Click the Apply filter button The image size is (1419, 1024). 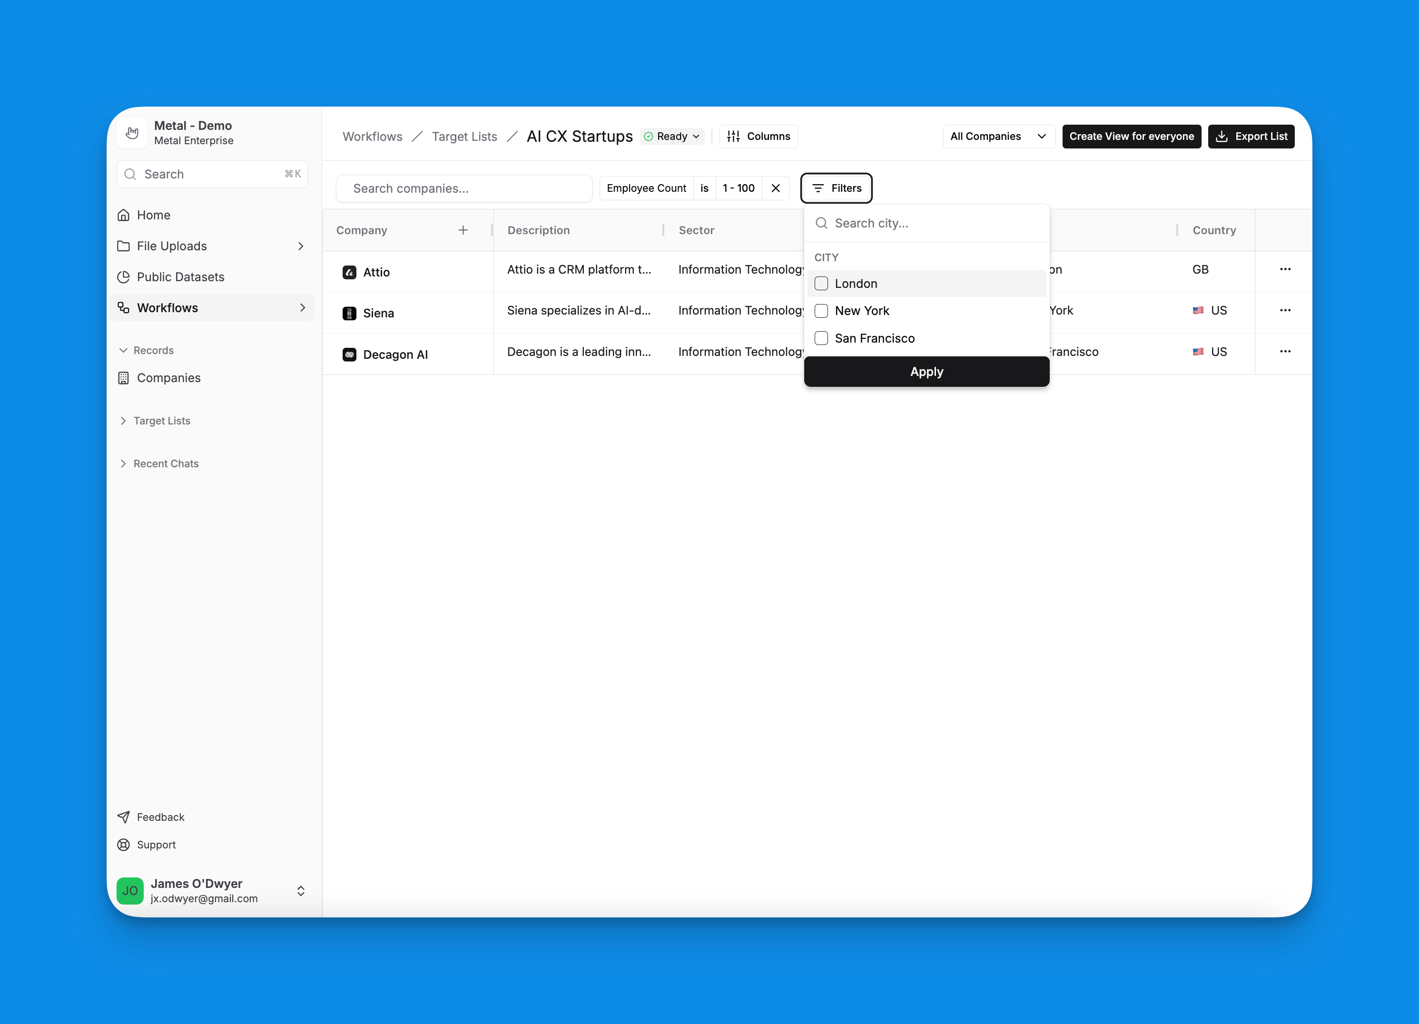click(x=926, y=371)
